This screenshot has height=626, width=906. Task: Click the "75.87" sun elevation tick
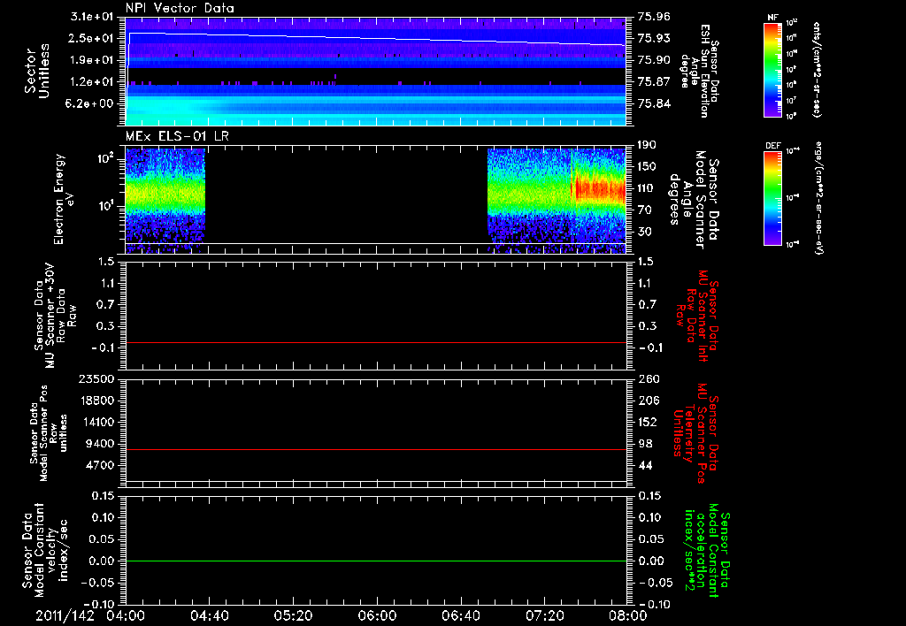pyautogui.click(x=654, y=82)
